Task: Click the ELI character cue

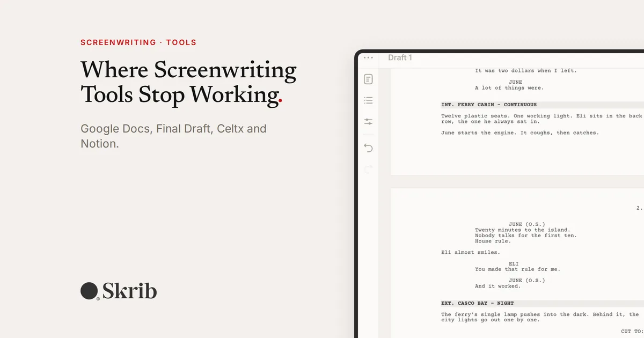Action: pos(514,263)
